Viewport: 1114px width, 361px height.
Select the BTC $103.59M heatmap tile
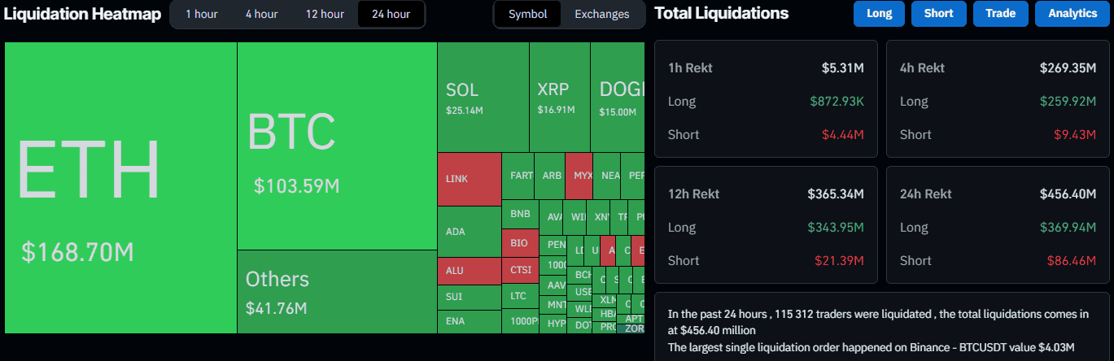(337, 146)
